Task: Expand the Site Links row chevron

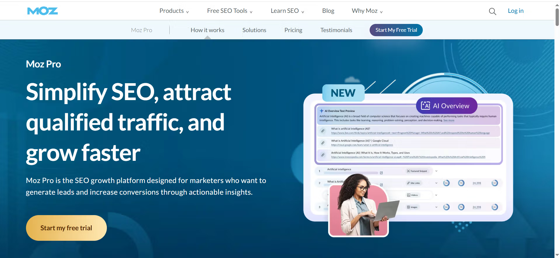Action: [x=436, y=183]
